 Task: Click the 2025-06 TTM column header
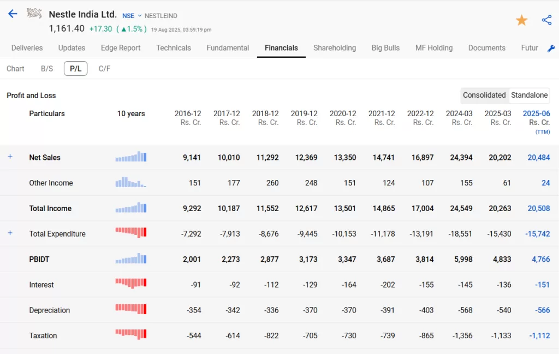click(536, 122)
